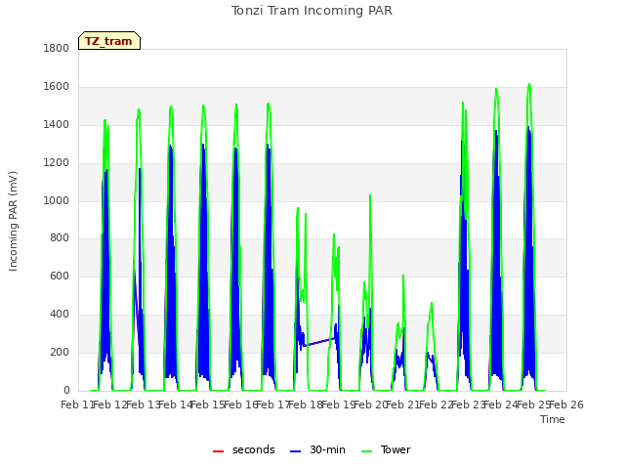Click the green Tower legend swatch

366,451
